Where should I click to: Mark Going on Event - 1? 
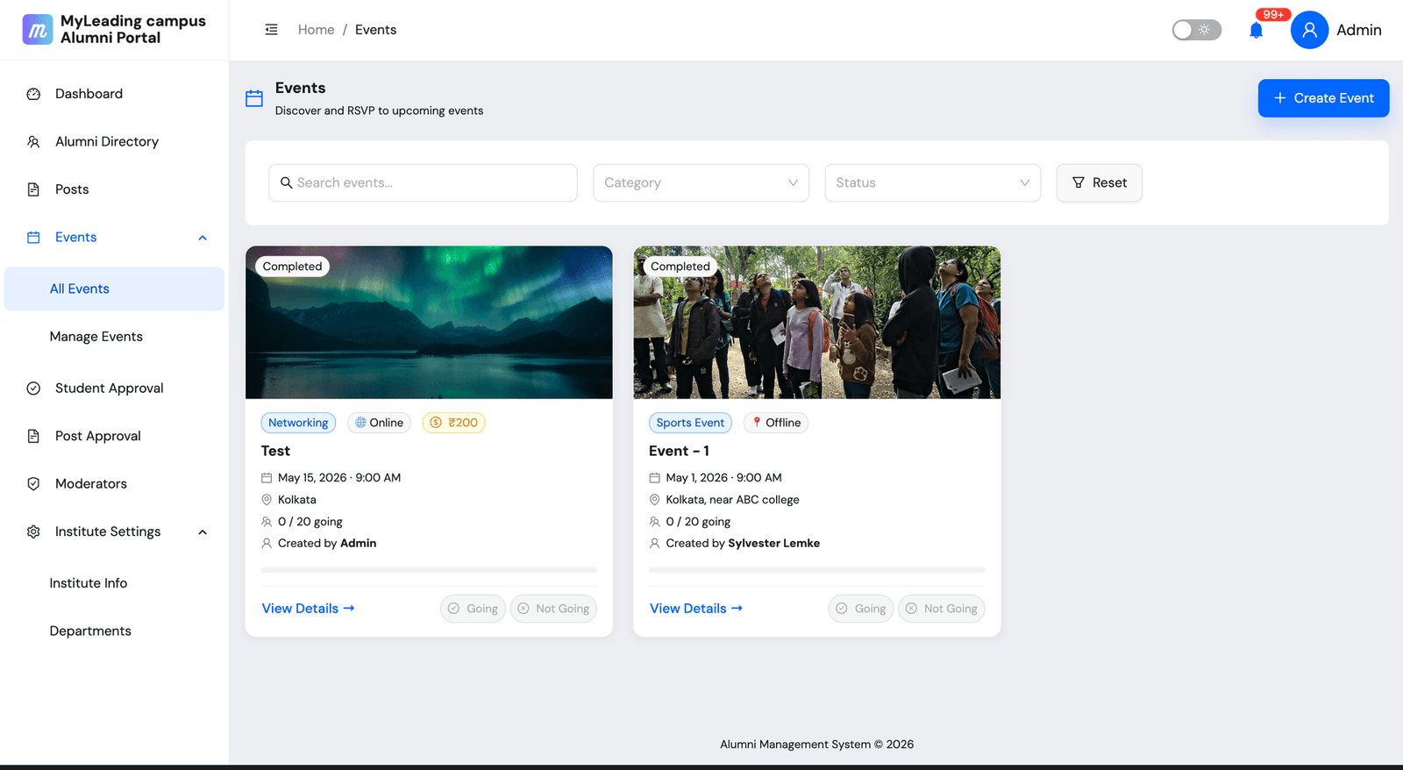point(860,609)
